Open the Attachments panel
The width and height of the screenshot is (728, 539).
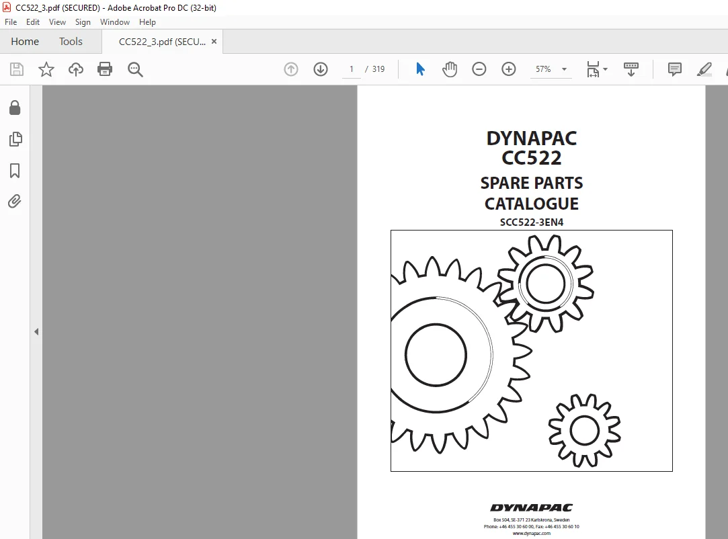(x=15, y=202)
